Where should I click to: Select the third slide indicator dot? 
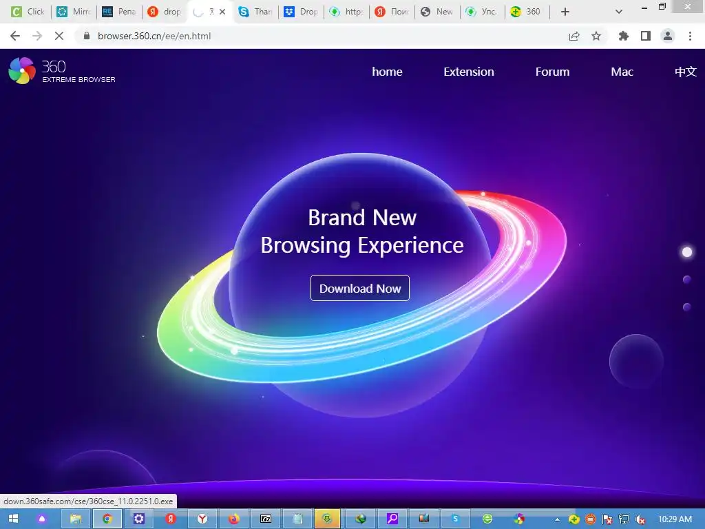(x=686, y=307)
